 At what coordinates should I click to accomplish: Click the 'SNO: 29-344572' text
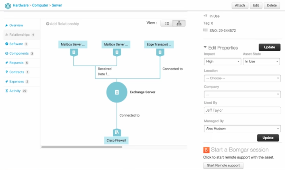(223, 31)
